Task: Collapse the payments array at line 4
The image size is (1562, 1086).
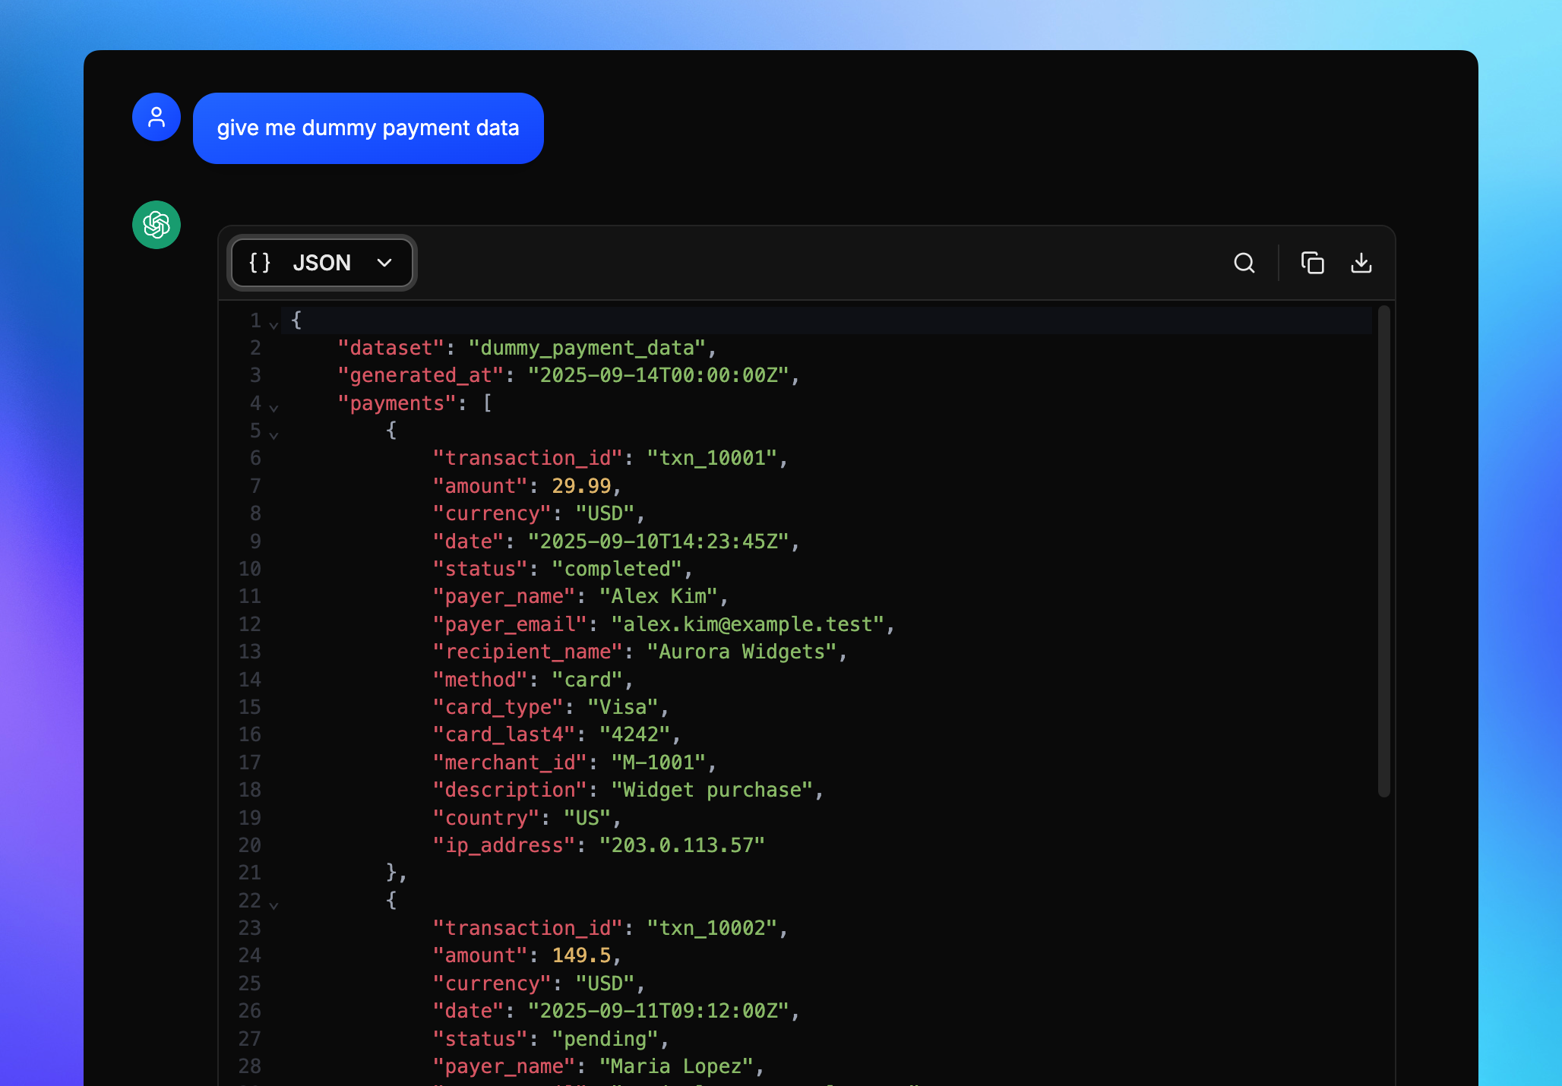Action: click(274, 408)
